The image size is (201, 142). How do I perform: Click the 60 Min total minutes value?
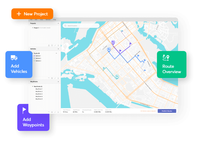pos(75,112)
